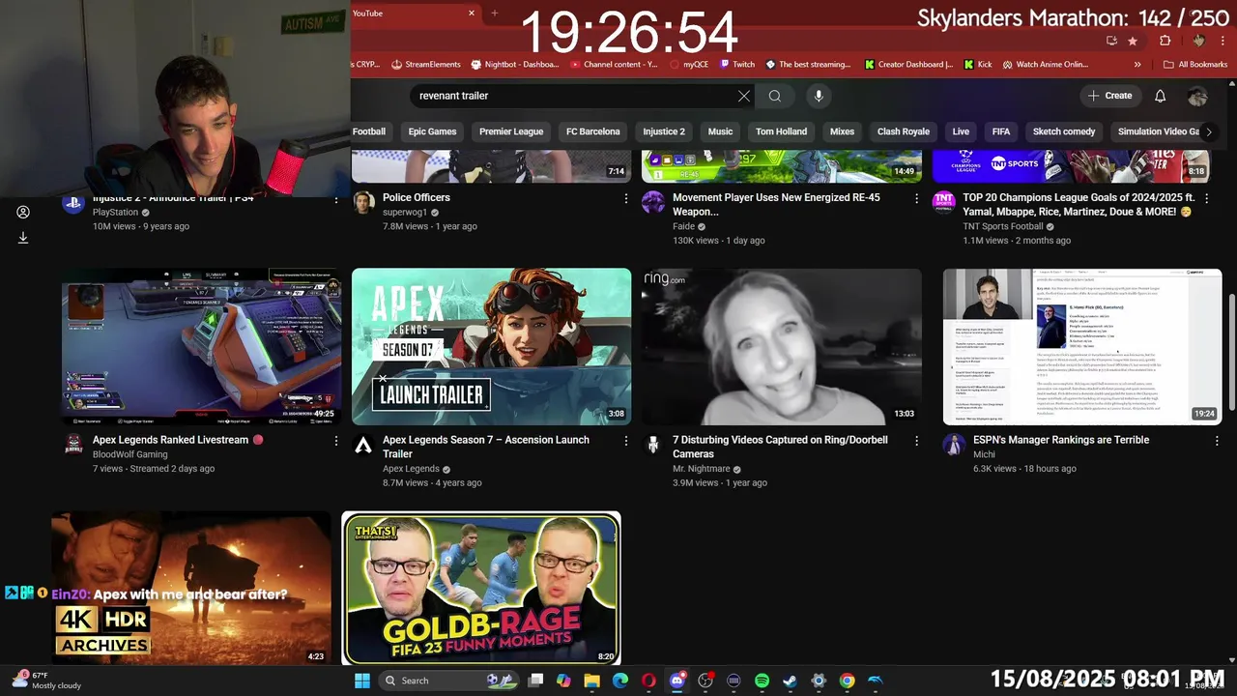The image size is (1237, 696).
Task: Clear the search box with the X icon
Action: click(x=743, y=96)
